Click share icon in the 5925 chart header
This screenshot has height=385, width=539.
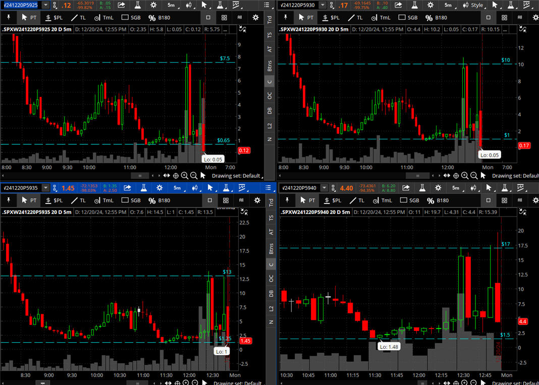(122, 5)
